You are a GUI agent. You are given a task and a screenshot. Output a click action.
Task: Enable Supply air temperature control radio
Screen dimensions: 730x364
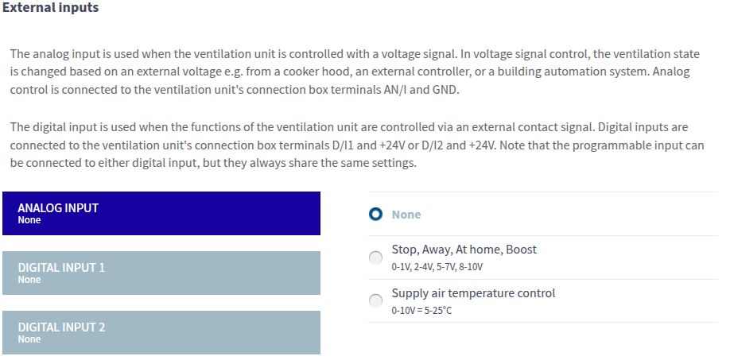point(376,300)
